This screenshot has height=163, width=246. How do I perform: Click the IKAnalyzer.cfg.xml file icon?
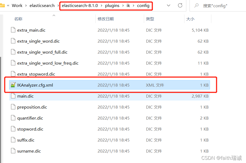point(13,85)
